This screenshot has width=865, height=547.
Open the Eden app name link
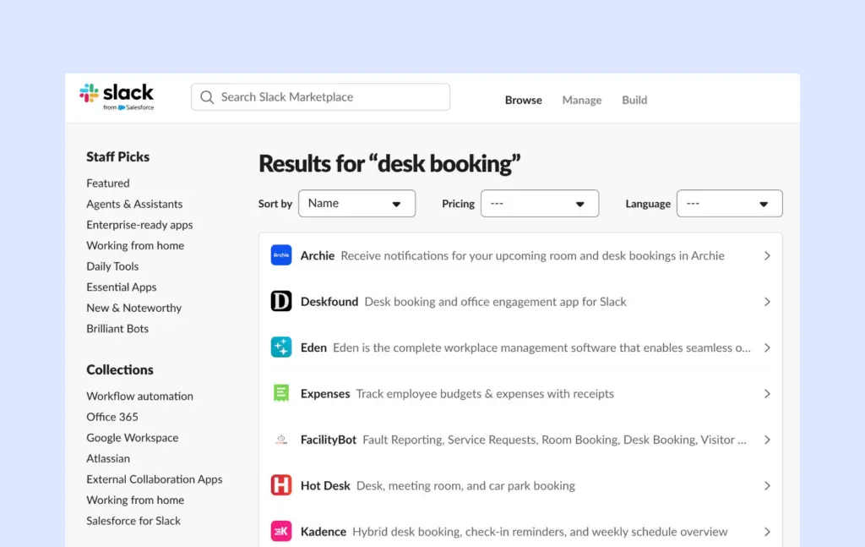[x=313, y=347]
